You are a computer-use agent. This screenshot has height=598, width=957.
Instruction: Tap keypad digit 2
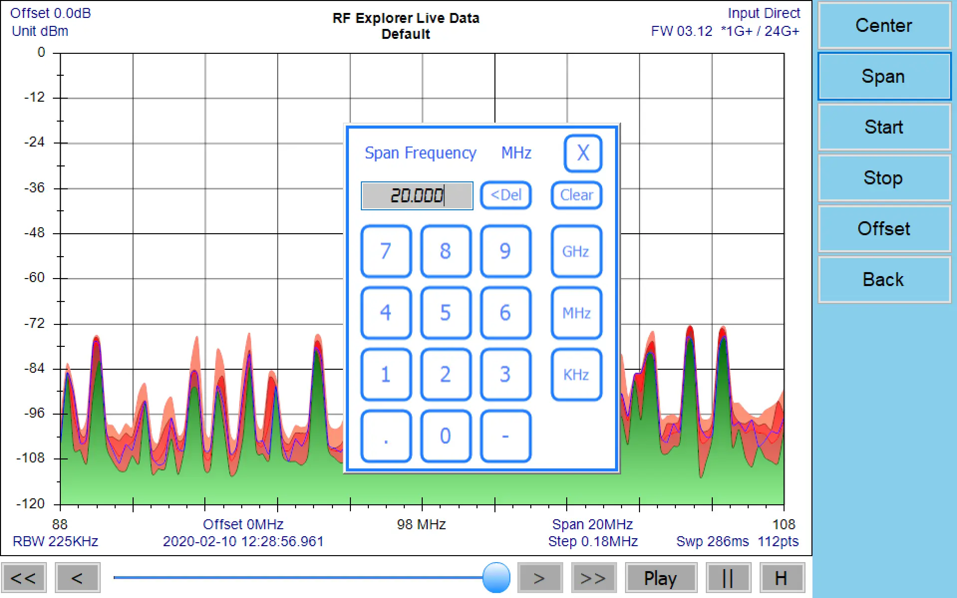[x=446, y=375]
